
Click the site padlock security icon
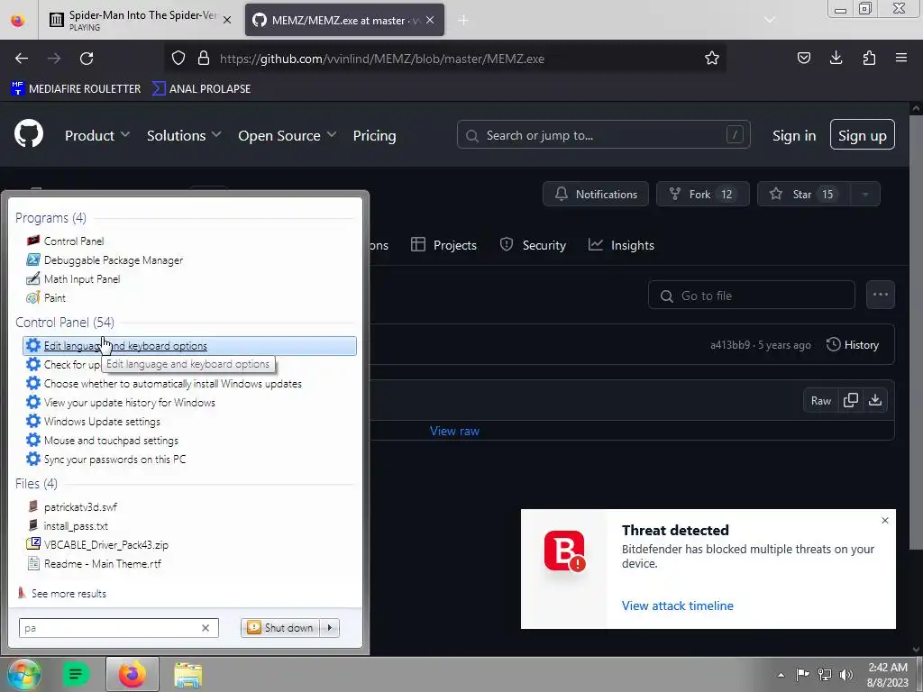[204, 59]
